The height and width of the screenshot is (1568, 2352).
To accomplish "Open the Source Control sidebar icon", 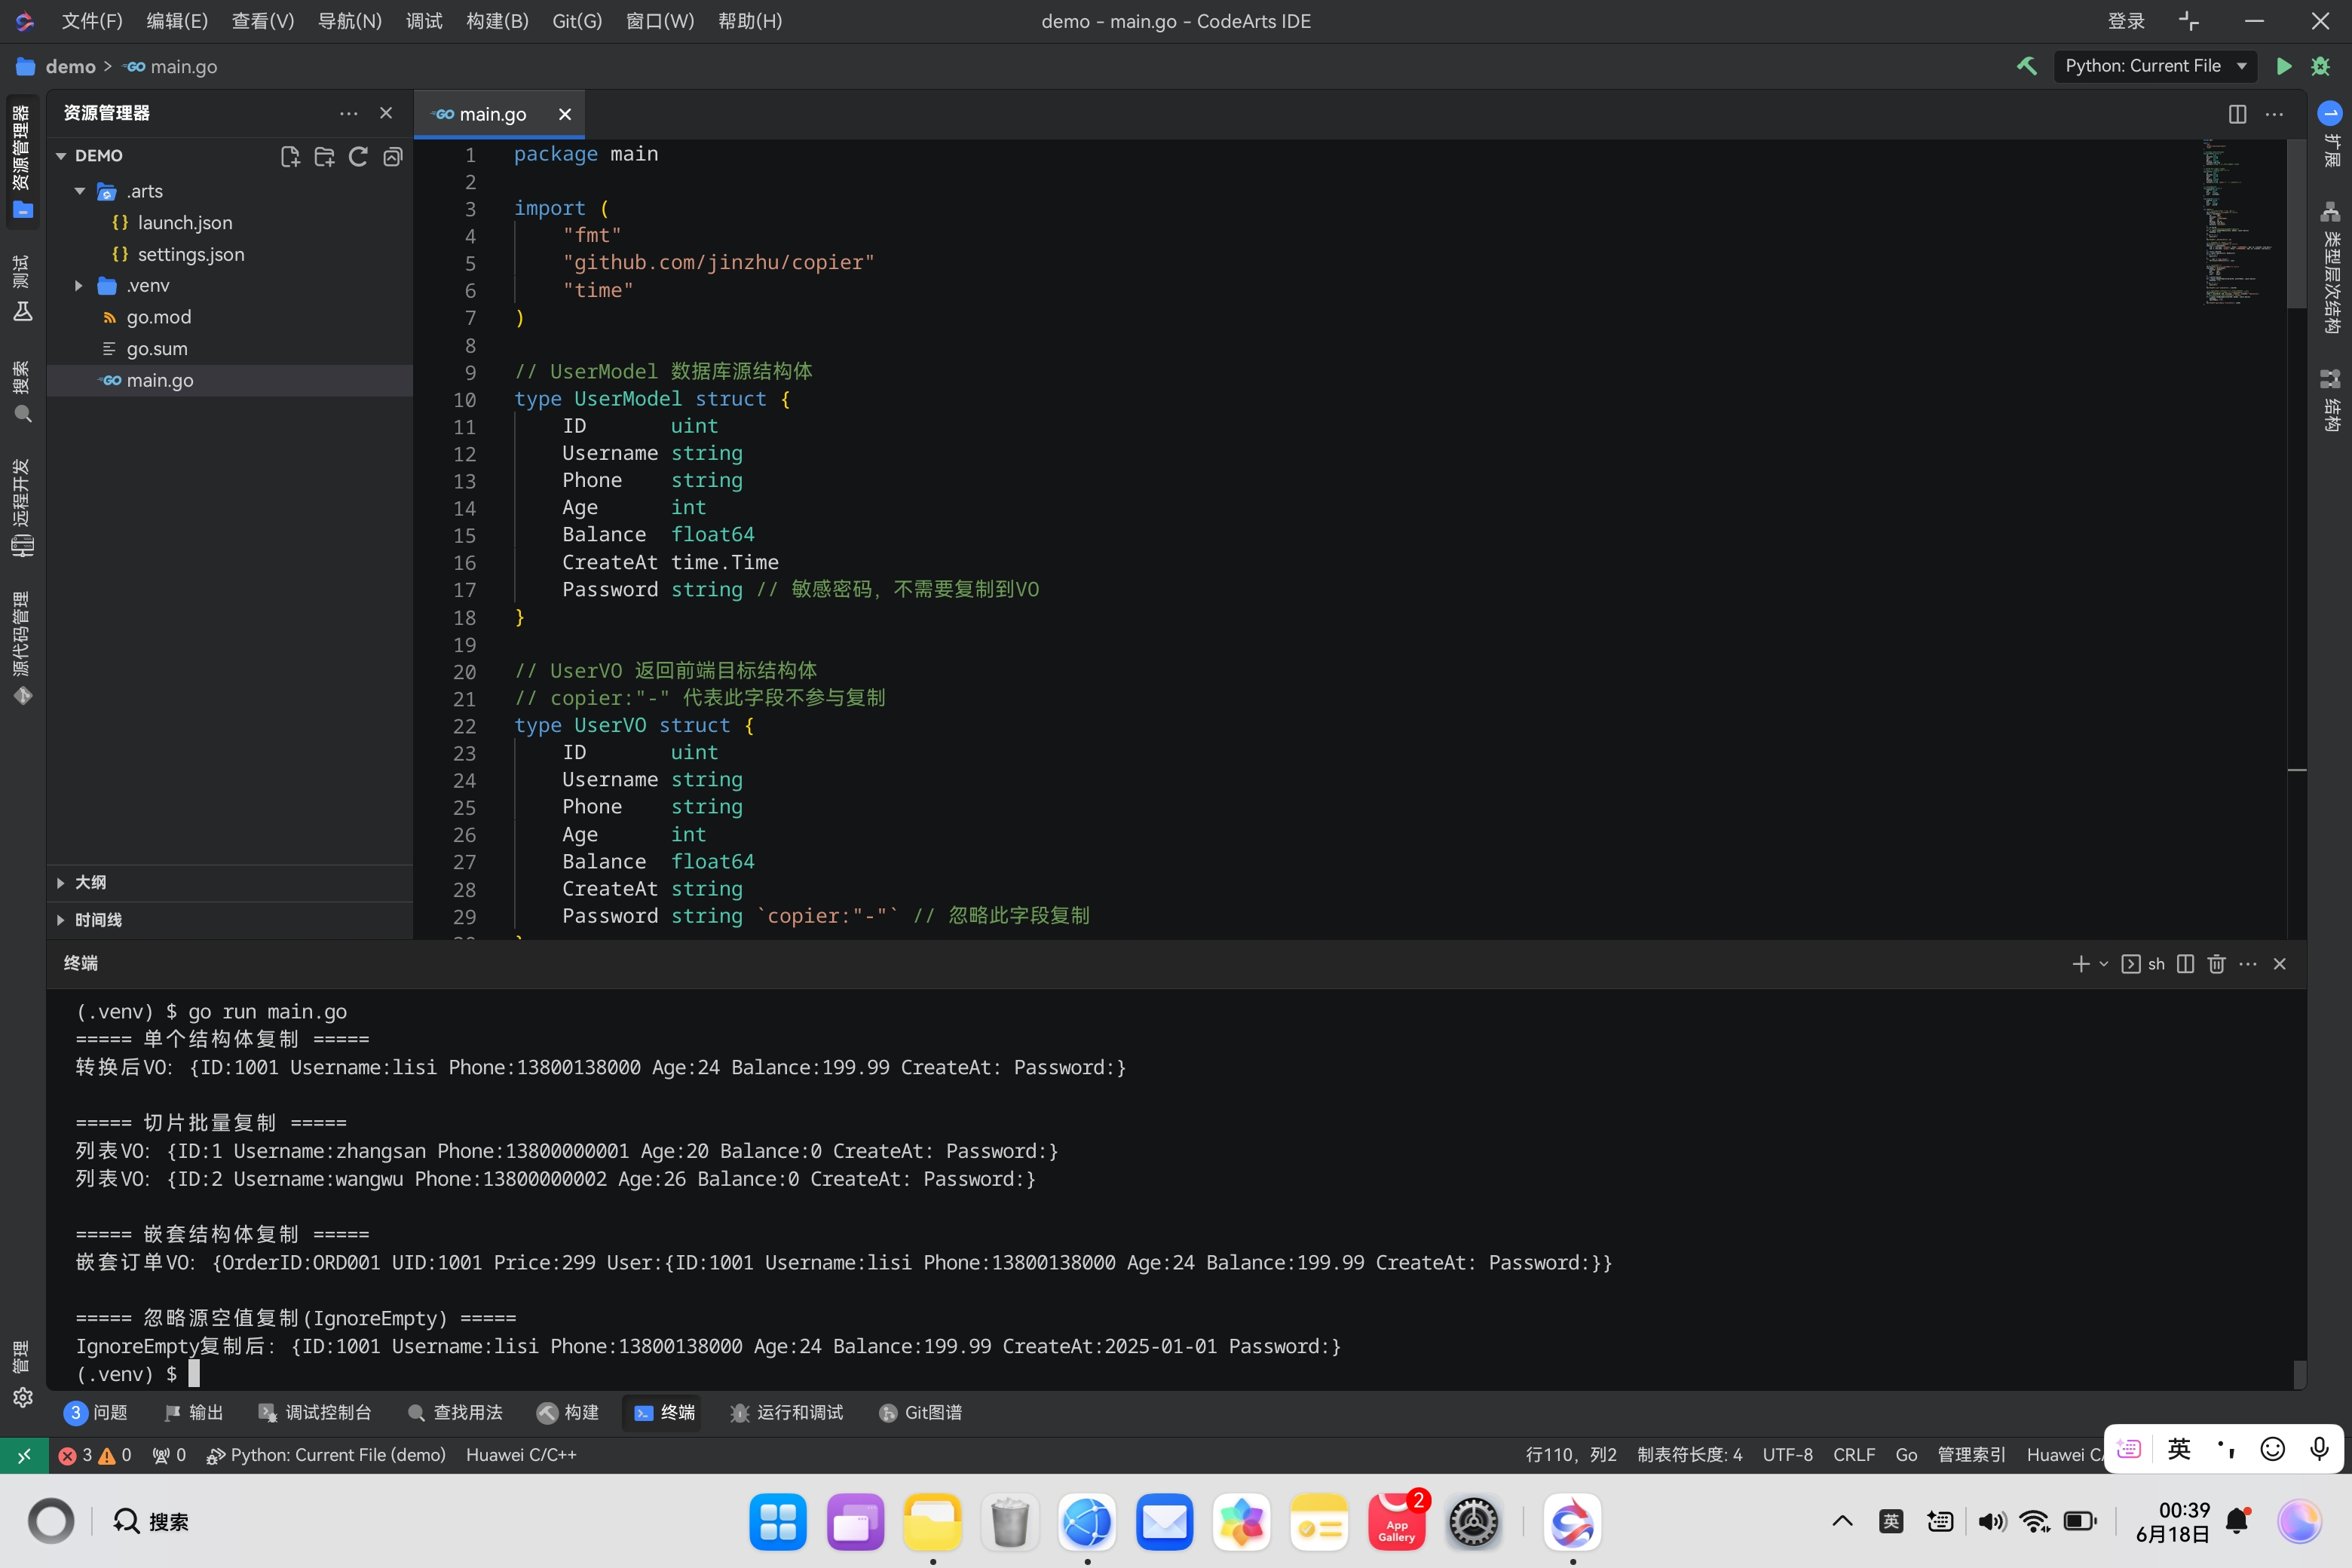I will point(22,648).
